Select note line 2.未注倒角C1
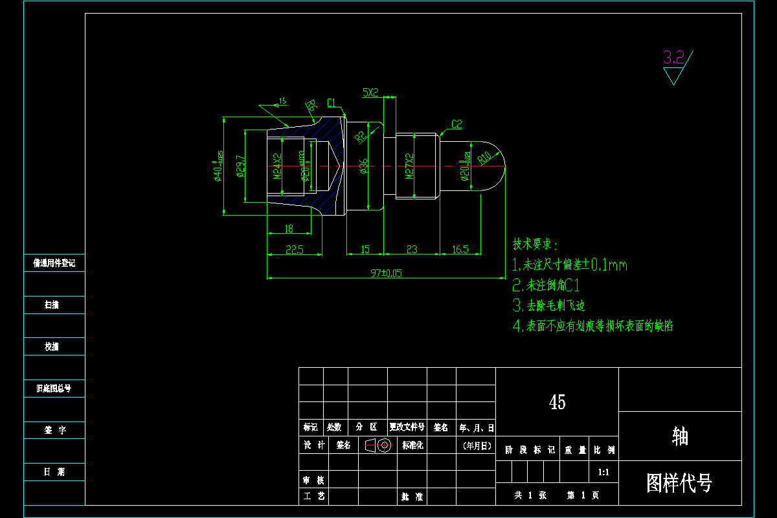The image size is (777, 518). pyautogui.click(x=545, y=285)
